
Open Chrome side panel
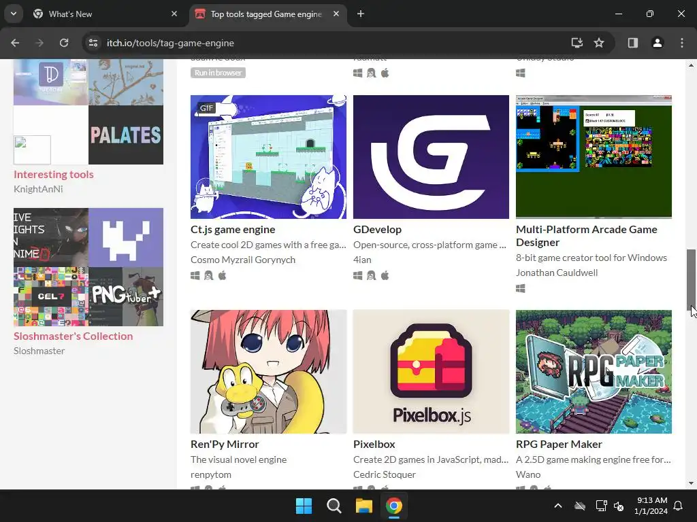[x=633, y=43]
